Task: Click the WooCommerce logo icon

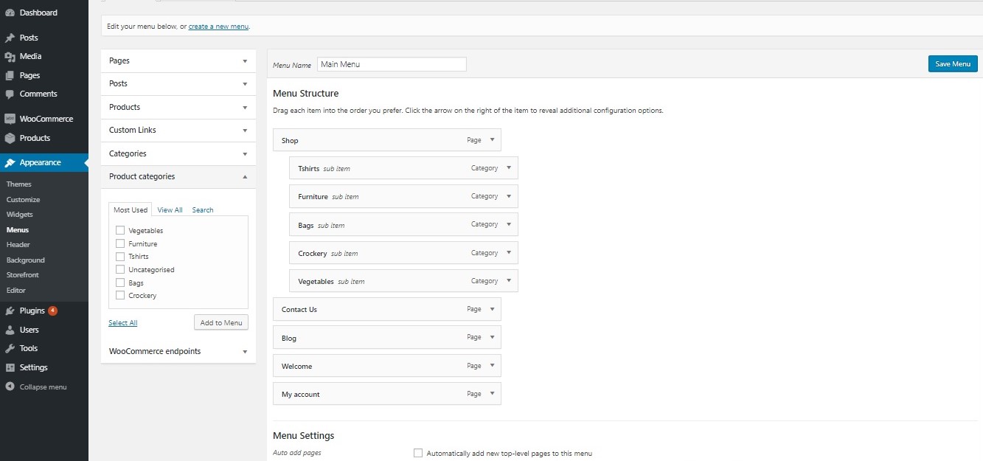Action: [10, 119]
